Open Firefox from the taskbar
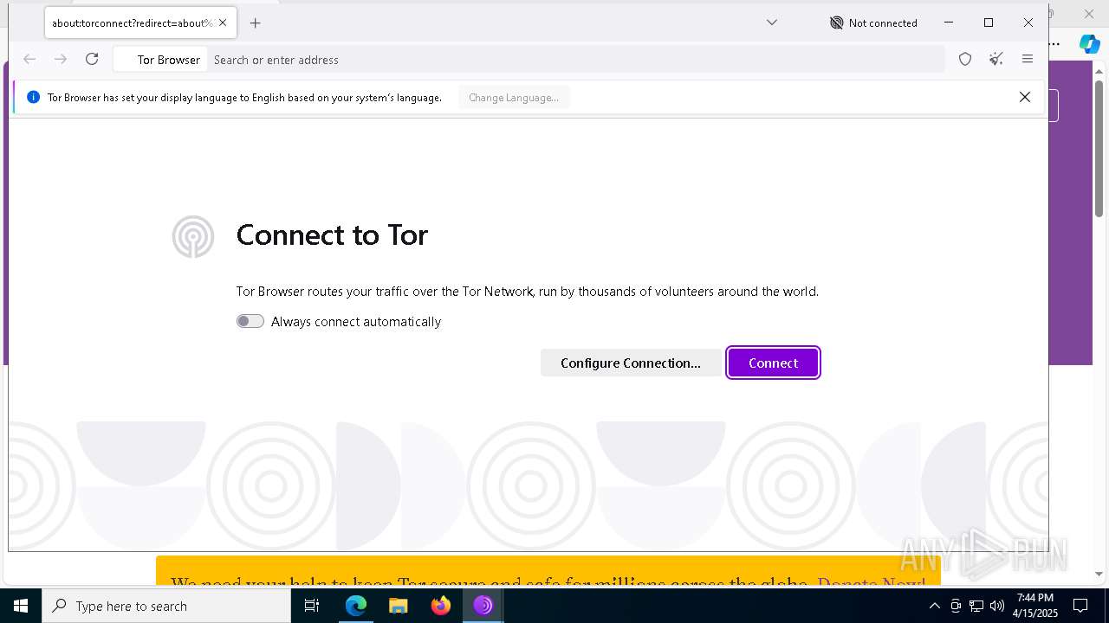 pos(441,606)
